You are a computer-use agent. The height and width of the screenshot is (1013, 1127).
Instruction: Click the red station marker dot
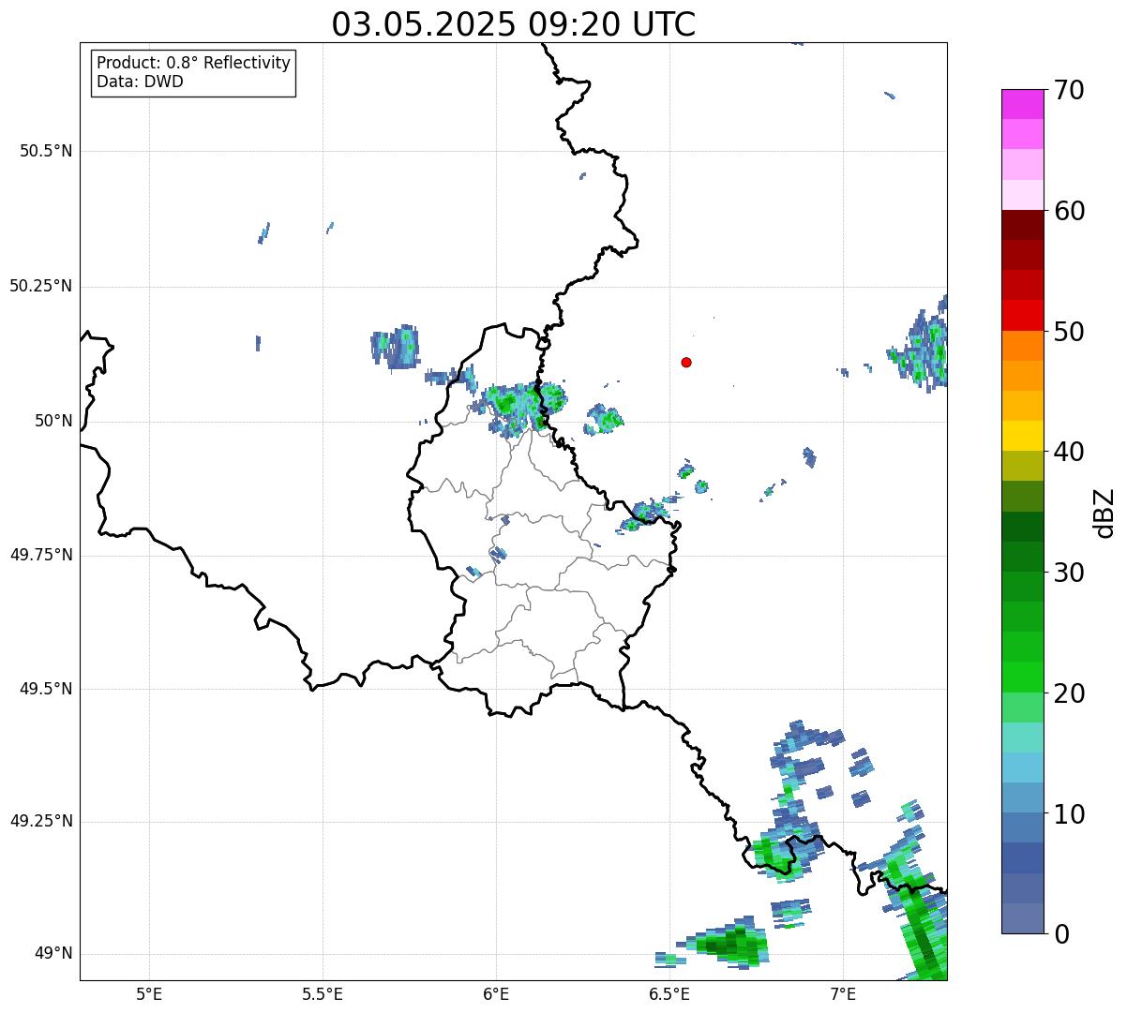click(686, 362)
